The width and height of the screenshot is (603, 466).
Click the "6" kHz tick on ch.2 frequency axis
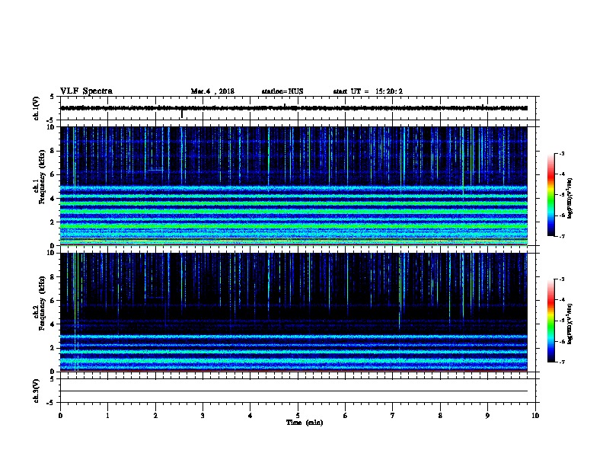click(53, 301)
